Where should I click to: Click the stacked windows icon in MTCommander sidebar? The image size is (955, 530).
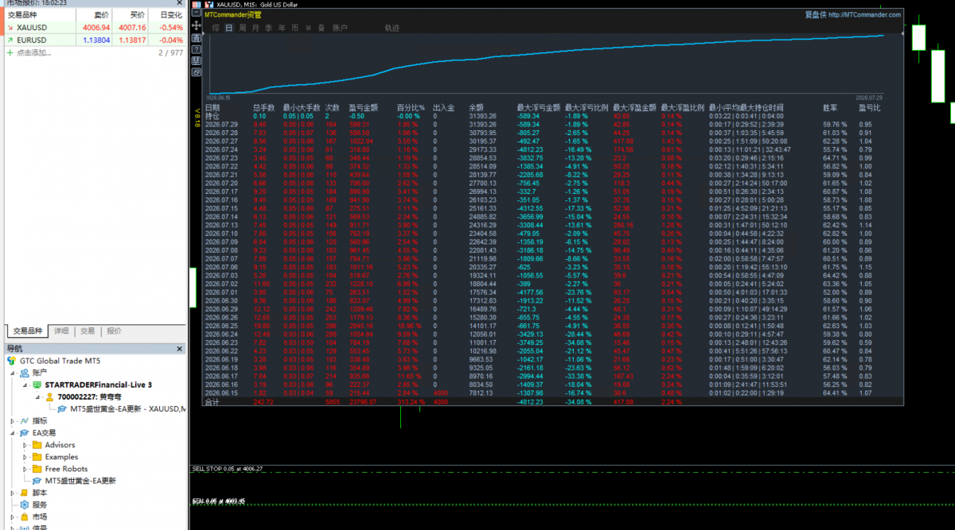[197, 72]
